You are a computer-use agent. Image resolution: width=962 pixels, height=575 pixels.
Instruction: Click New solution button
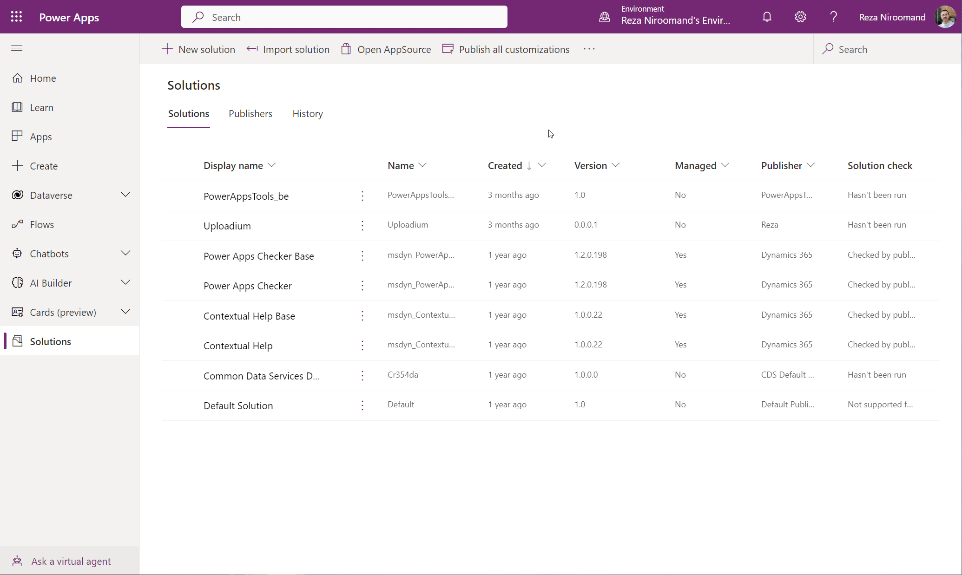pos(198,49)
